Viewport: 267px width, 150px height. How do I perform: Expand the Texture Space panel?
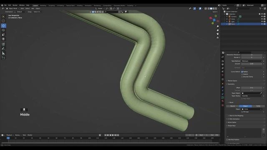232,81
